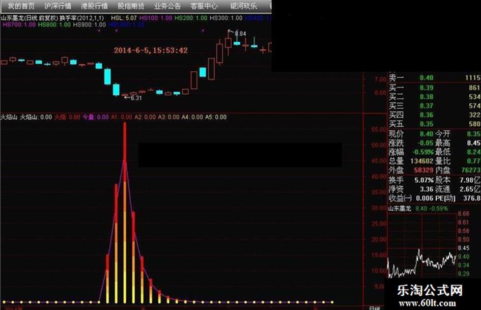Click the 流通 value 2.65亿
Screen dimensions: 481x310
pyautogui.click(x=470, y=189)
